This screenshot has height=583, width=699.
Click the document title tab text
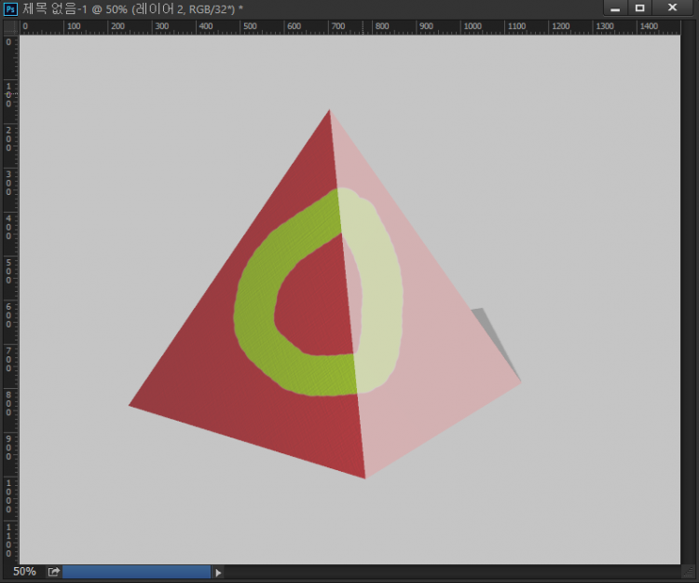[x=130, y=7]
